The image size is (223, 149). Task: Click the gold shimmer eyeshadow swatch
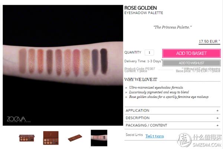86,61
